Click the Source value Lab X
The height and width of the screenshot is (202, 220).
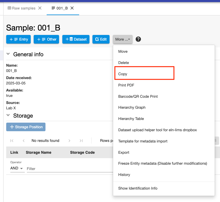click(11, 108)
